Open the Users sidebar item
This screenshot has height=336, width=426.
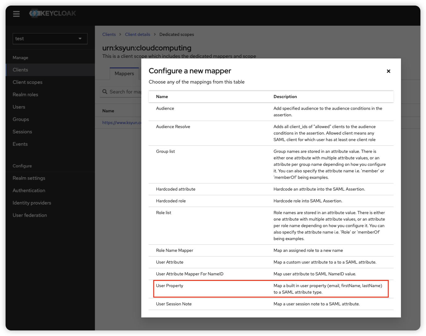coord(19,107)
